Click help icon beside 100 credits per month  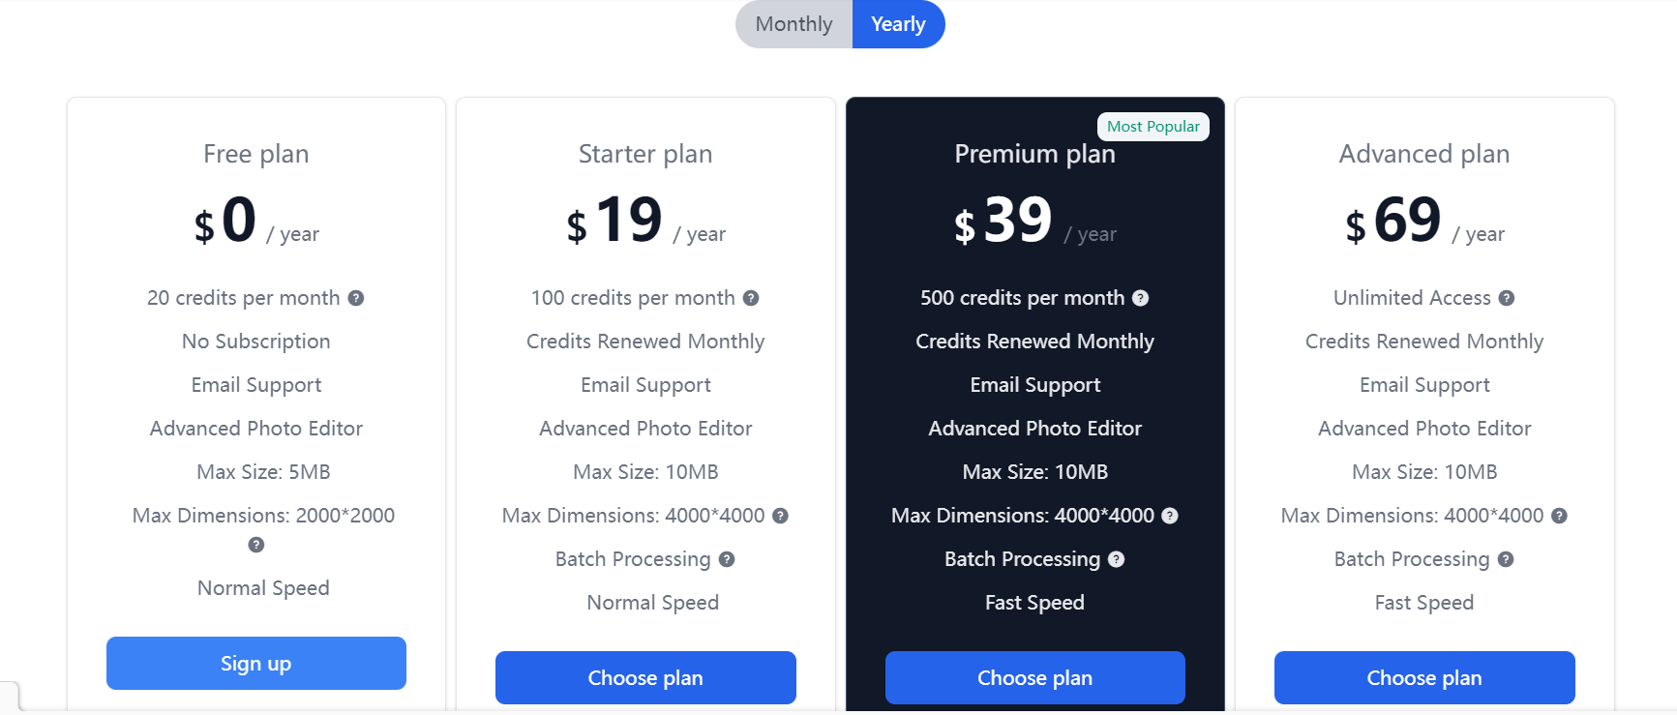(x=751, y=298)
